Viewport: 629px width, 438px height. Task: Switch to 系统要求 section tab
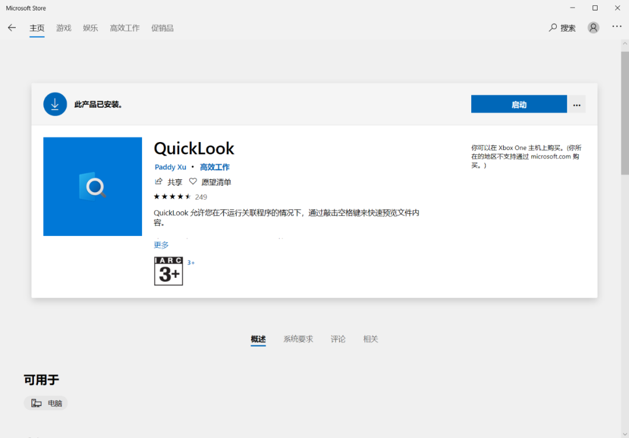click(x=298, y=340)
